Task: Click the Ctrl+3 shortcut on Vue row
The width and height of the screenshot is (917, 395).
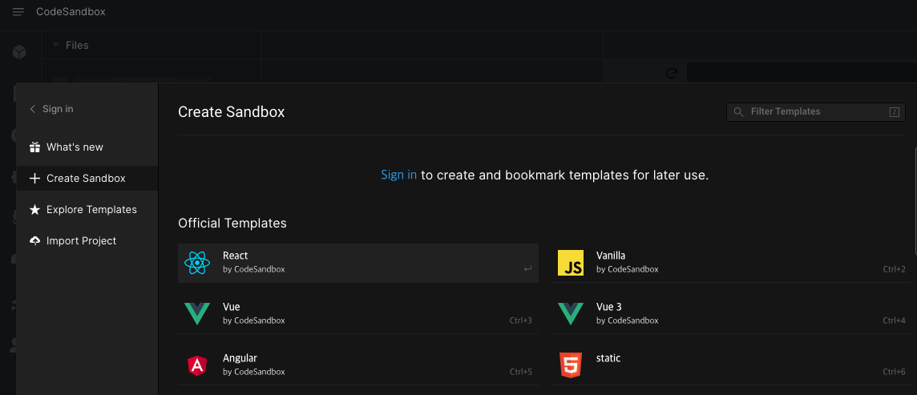Action: pos(520,320)
